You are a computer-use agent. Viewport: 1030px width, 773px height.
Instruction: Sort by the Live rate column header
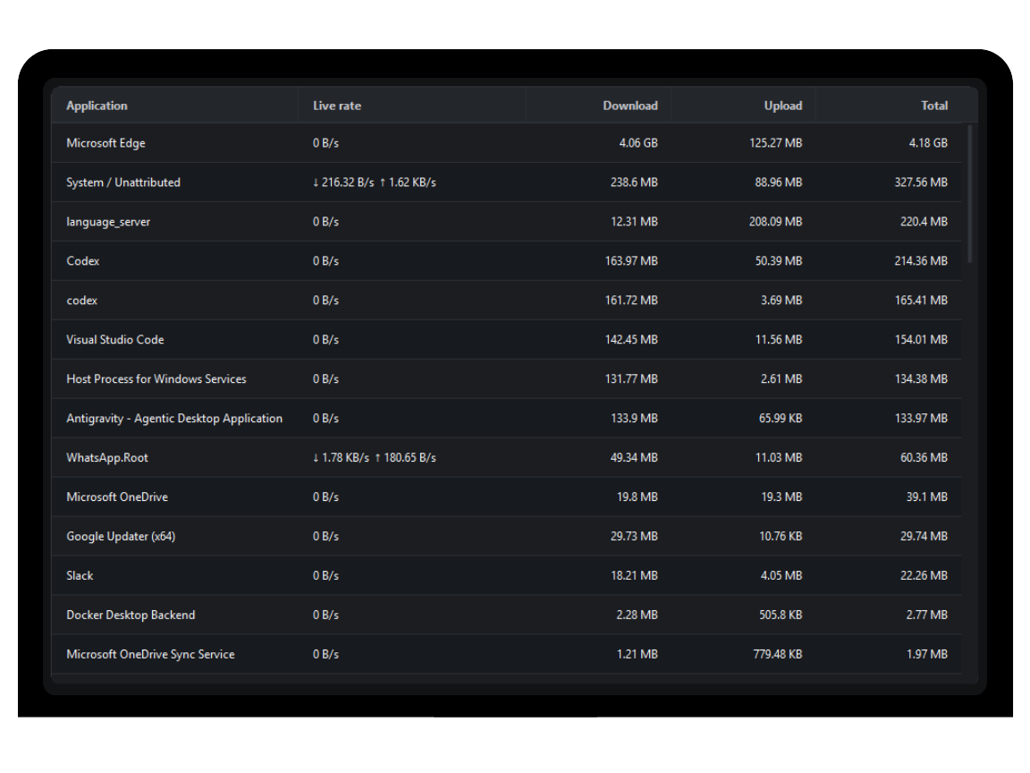336,106
